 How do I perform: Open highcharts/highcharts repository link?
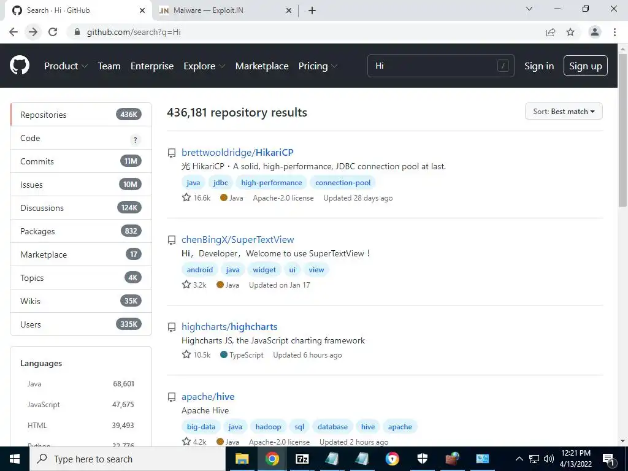tap(229, 326)
